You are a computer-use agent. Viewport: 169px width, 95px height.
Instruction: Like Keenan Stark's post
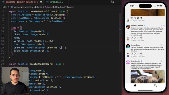coord(132,53)
